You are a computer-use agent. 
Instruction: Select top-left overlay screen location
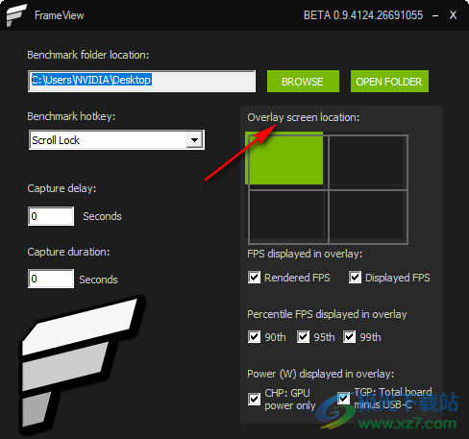coord(284,159)
